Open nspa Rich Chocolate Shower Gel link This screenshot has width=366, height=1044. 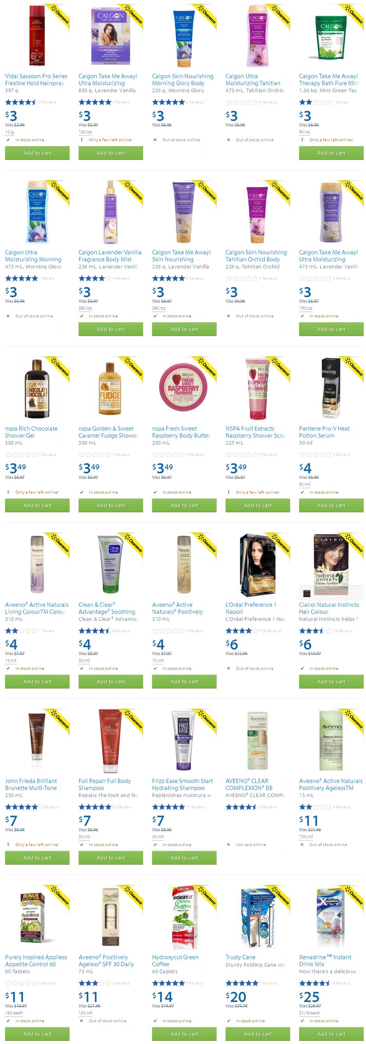click(31, 432)
